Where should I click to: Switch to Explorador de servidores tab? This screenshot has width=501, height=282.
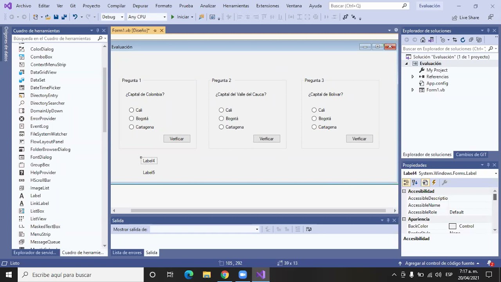point(35,253)
